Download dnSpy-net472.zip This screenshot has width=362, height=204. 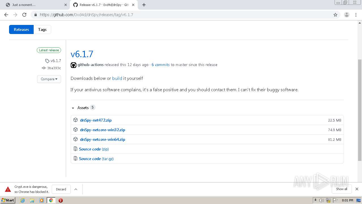coord(96,120)
